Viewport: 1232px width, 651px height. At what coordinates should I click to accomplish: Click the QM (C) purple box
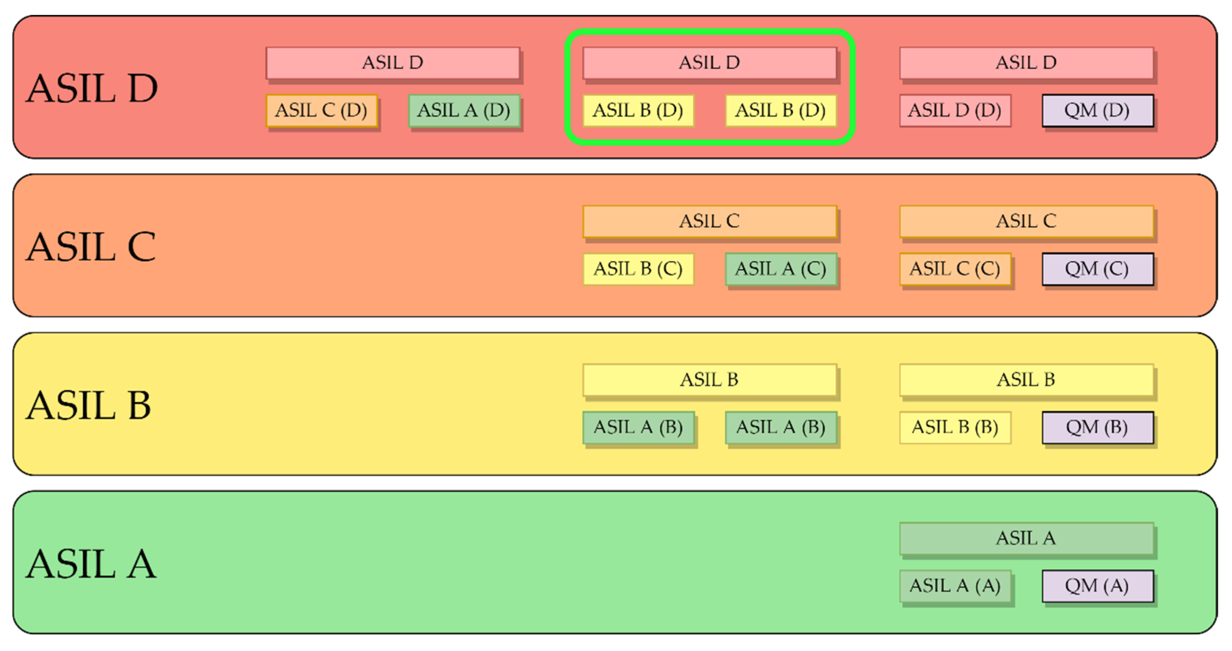(1097, 269)
